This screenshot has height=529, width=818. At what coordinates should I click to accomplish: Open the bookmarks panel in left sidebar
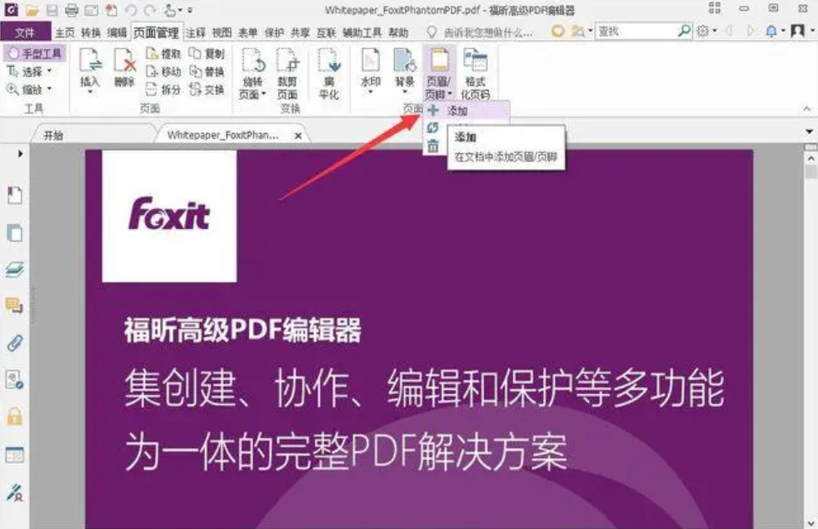pos(15,196)
